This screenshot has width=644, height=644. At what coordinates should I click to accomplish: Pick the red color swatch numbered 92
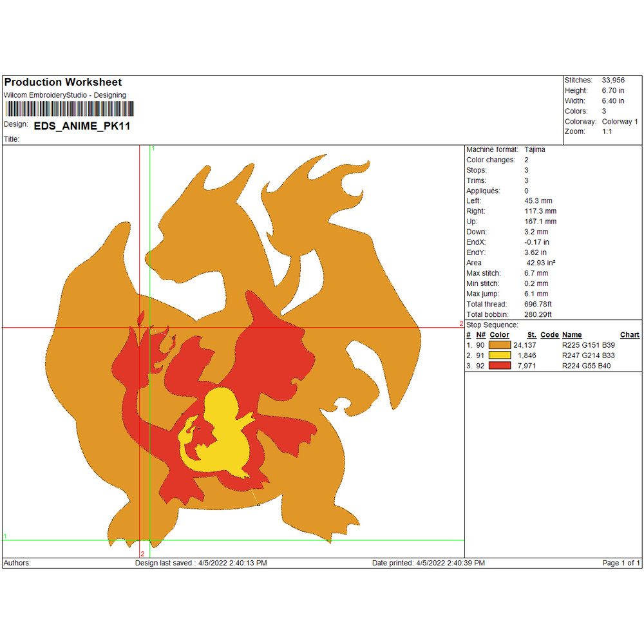pyautogui.click(x=500, y=366)
